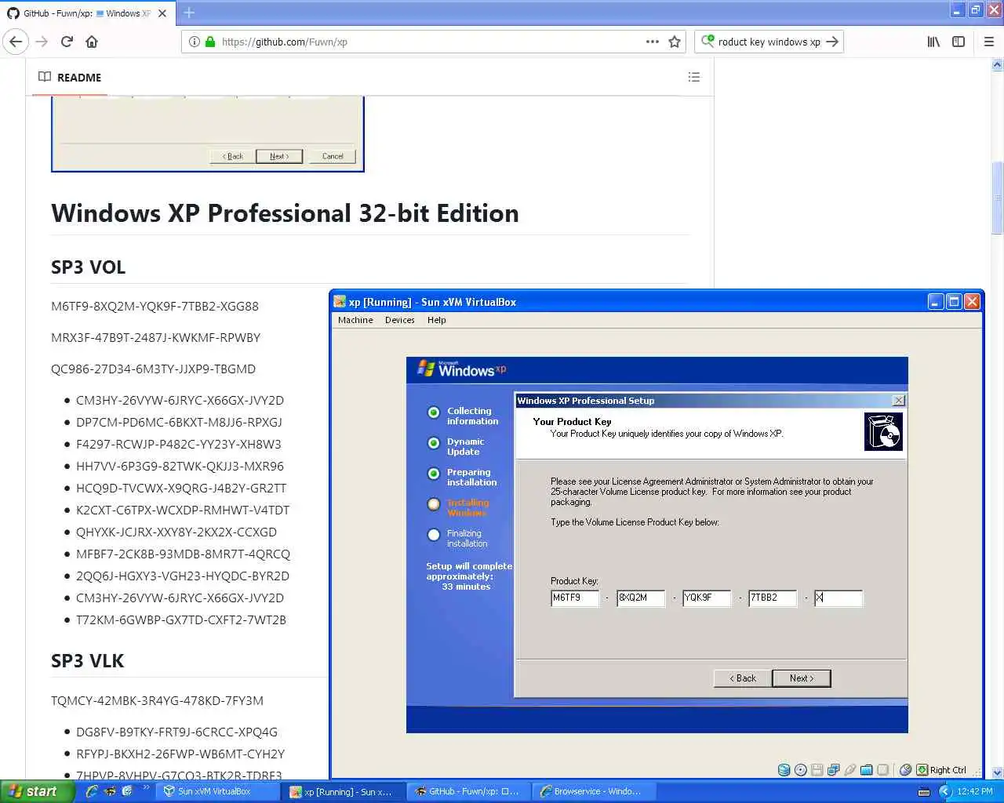Image resolution: width=1004 pixels, height=803 pixels.
Task: Click the Firefox address bar URL
Action: coord(285,42)
